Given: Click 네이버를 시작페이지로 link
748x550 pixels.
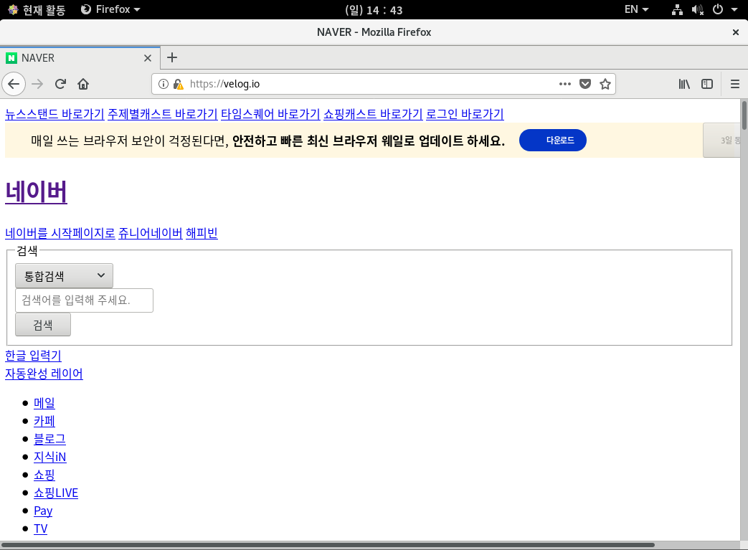Looking at the screenshot, I should pos(60,233).
